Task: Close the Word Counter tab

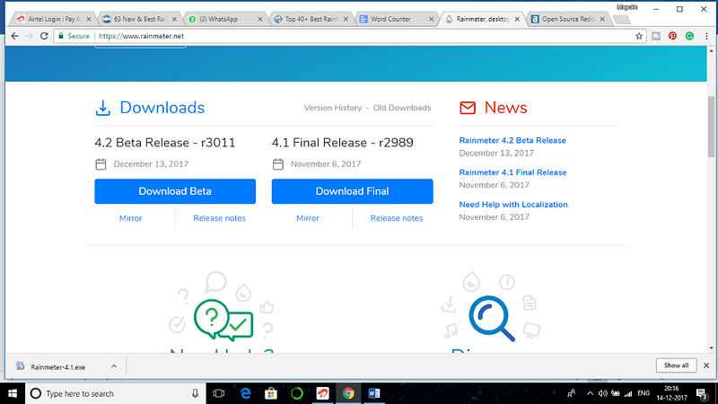Action: coord(432,19)
